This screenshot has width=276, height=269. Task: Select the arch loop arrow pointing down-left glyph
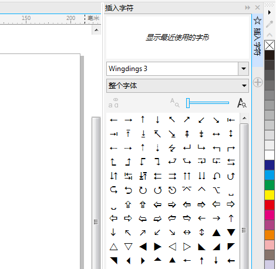(x=216, y=176)
